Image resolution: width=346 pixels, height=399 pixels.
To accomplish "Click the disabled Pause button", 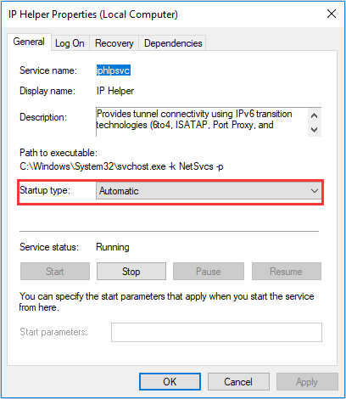I will (209, 272).
